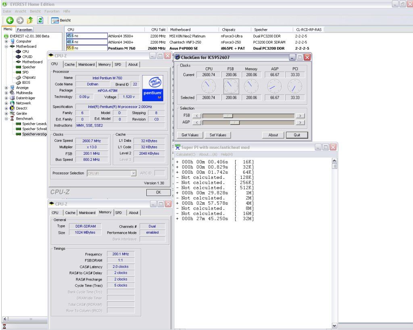The height and width of the screenshot is (330, 413).
Task: Open the Datei menu in EVEREST
Action: pyautogui.click(x=7, y=11)
